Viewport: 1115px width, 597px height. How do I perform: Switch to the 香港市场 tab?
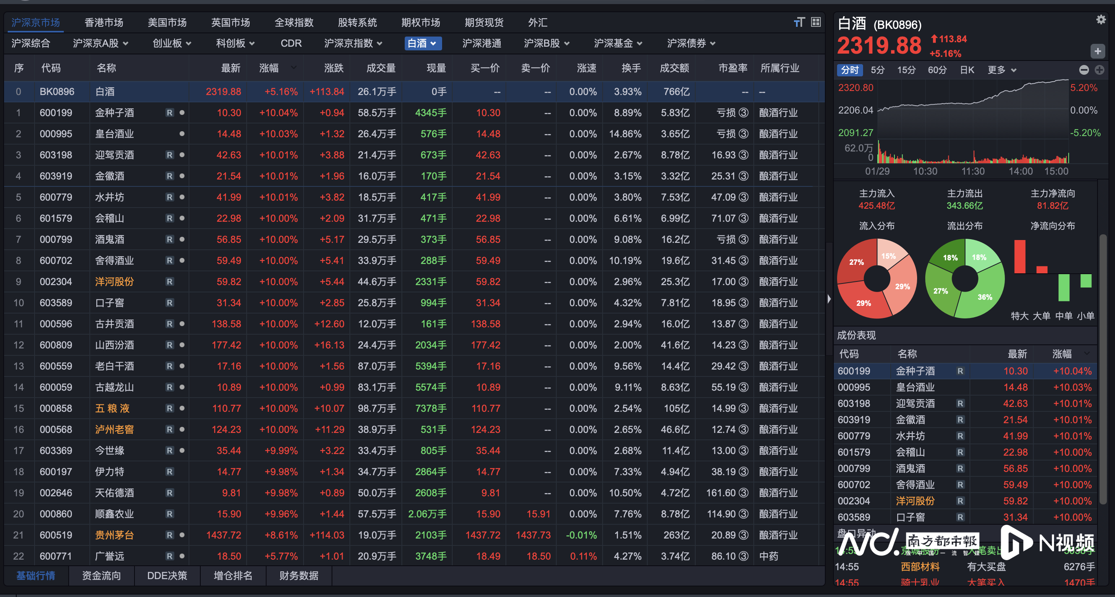coord(104,22)
